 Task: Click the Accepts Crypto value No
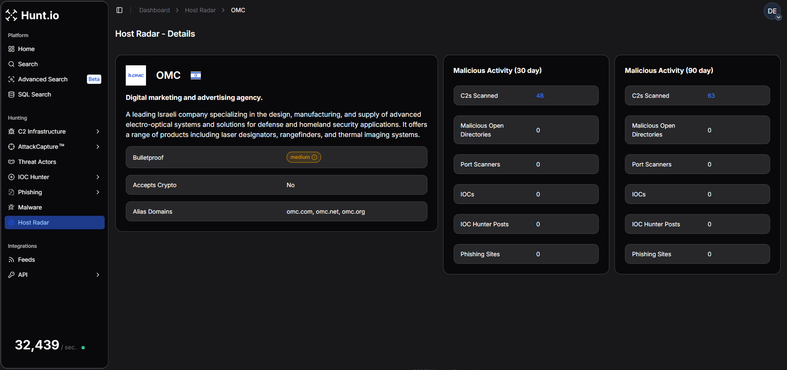pyautogui.click(x=291, y=185)
